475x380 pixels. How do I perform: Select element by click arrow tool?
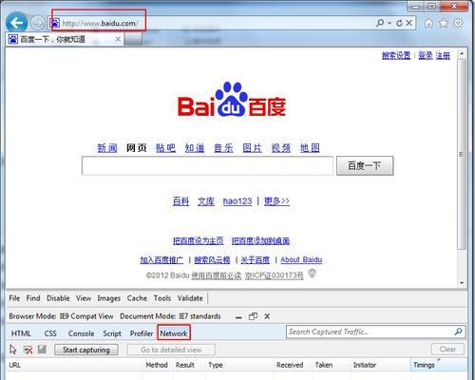[x=13, y=350]
